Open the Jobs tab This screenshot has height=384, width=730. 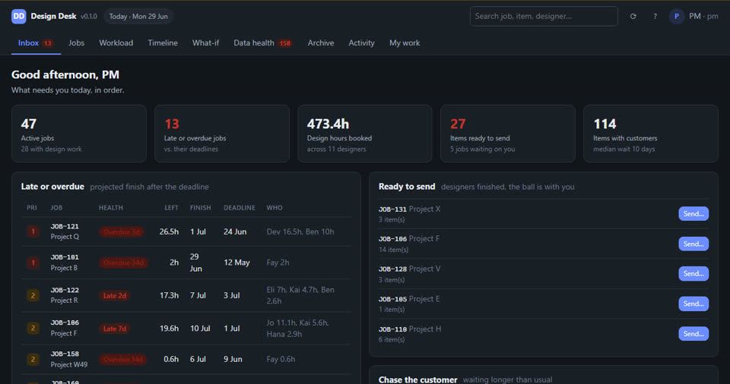point(76,42)
